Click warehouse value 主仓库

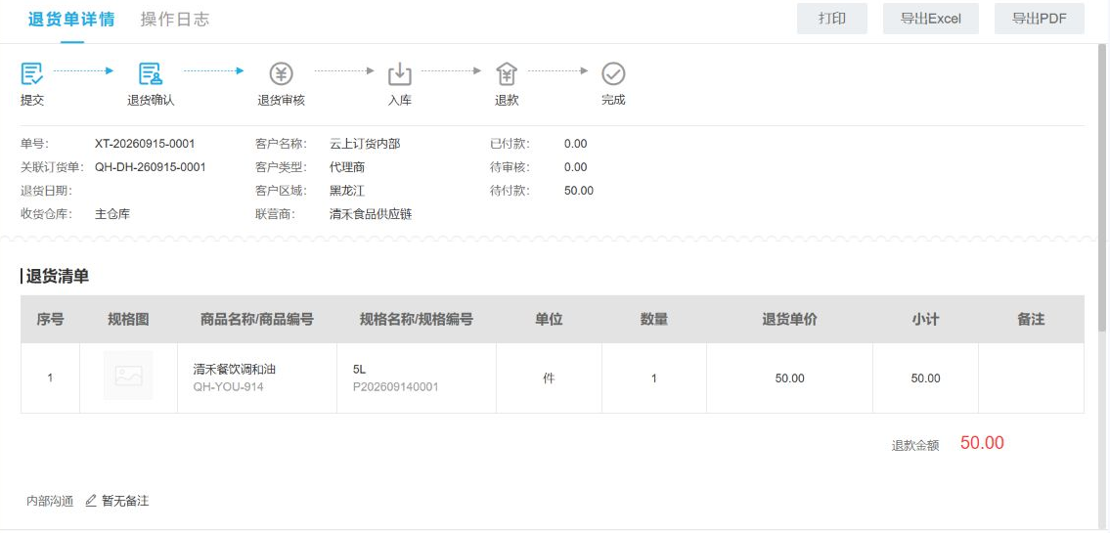pyautogui.click(x=111, y=214)
